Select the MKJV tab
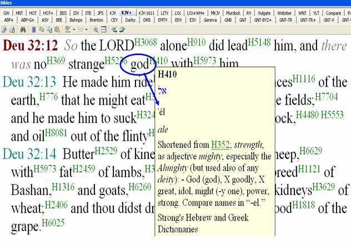This screenshot has height=249, width=351. click(x=215, y=13)
